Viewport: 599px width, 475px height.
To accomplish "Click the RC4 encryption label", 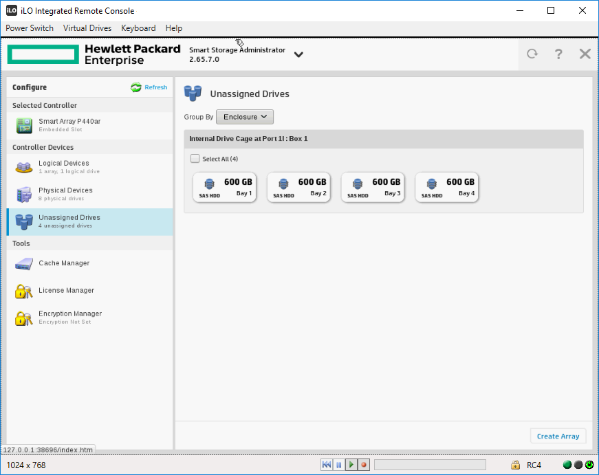I will 534,465.
